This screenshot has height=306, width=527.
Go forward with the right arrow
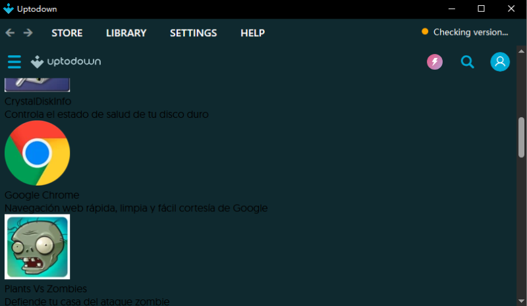pyautogui.click(x=28, y=33)
